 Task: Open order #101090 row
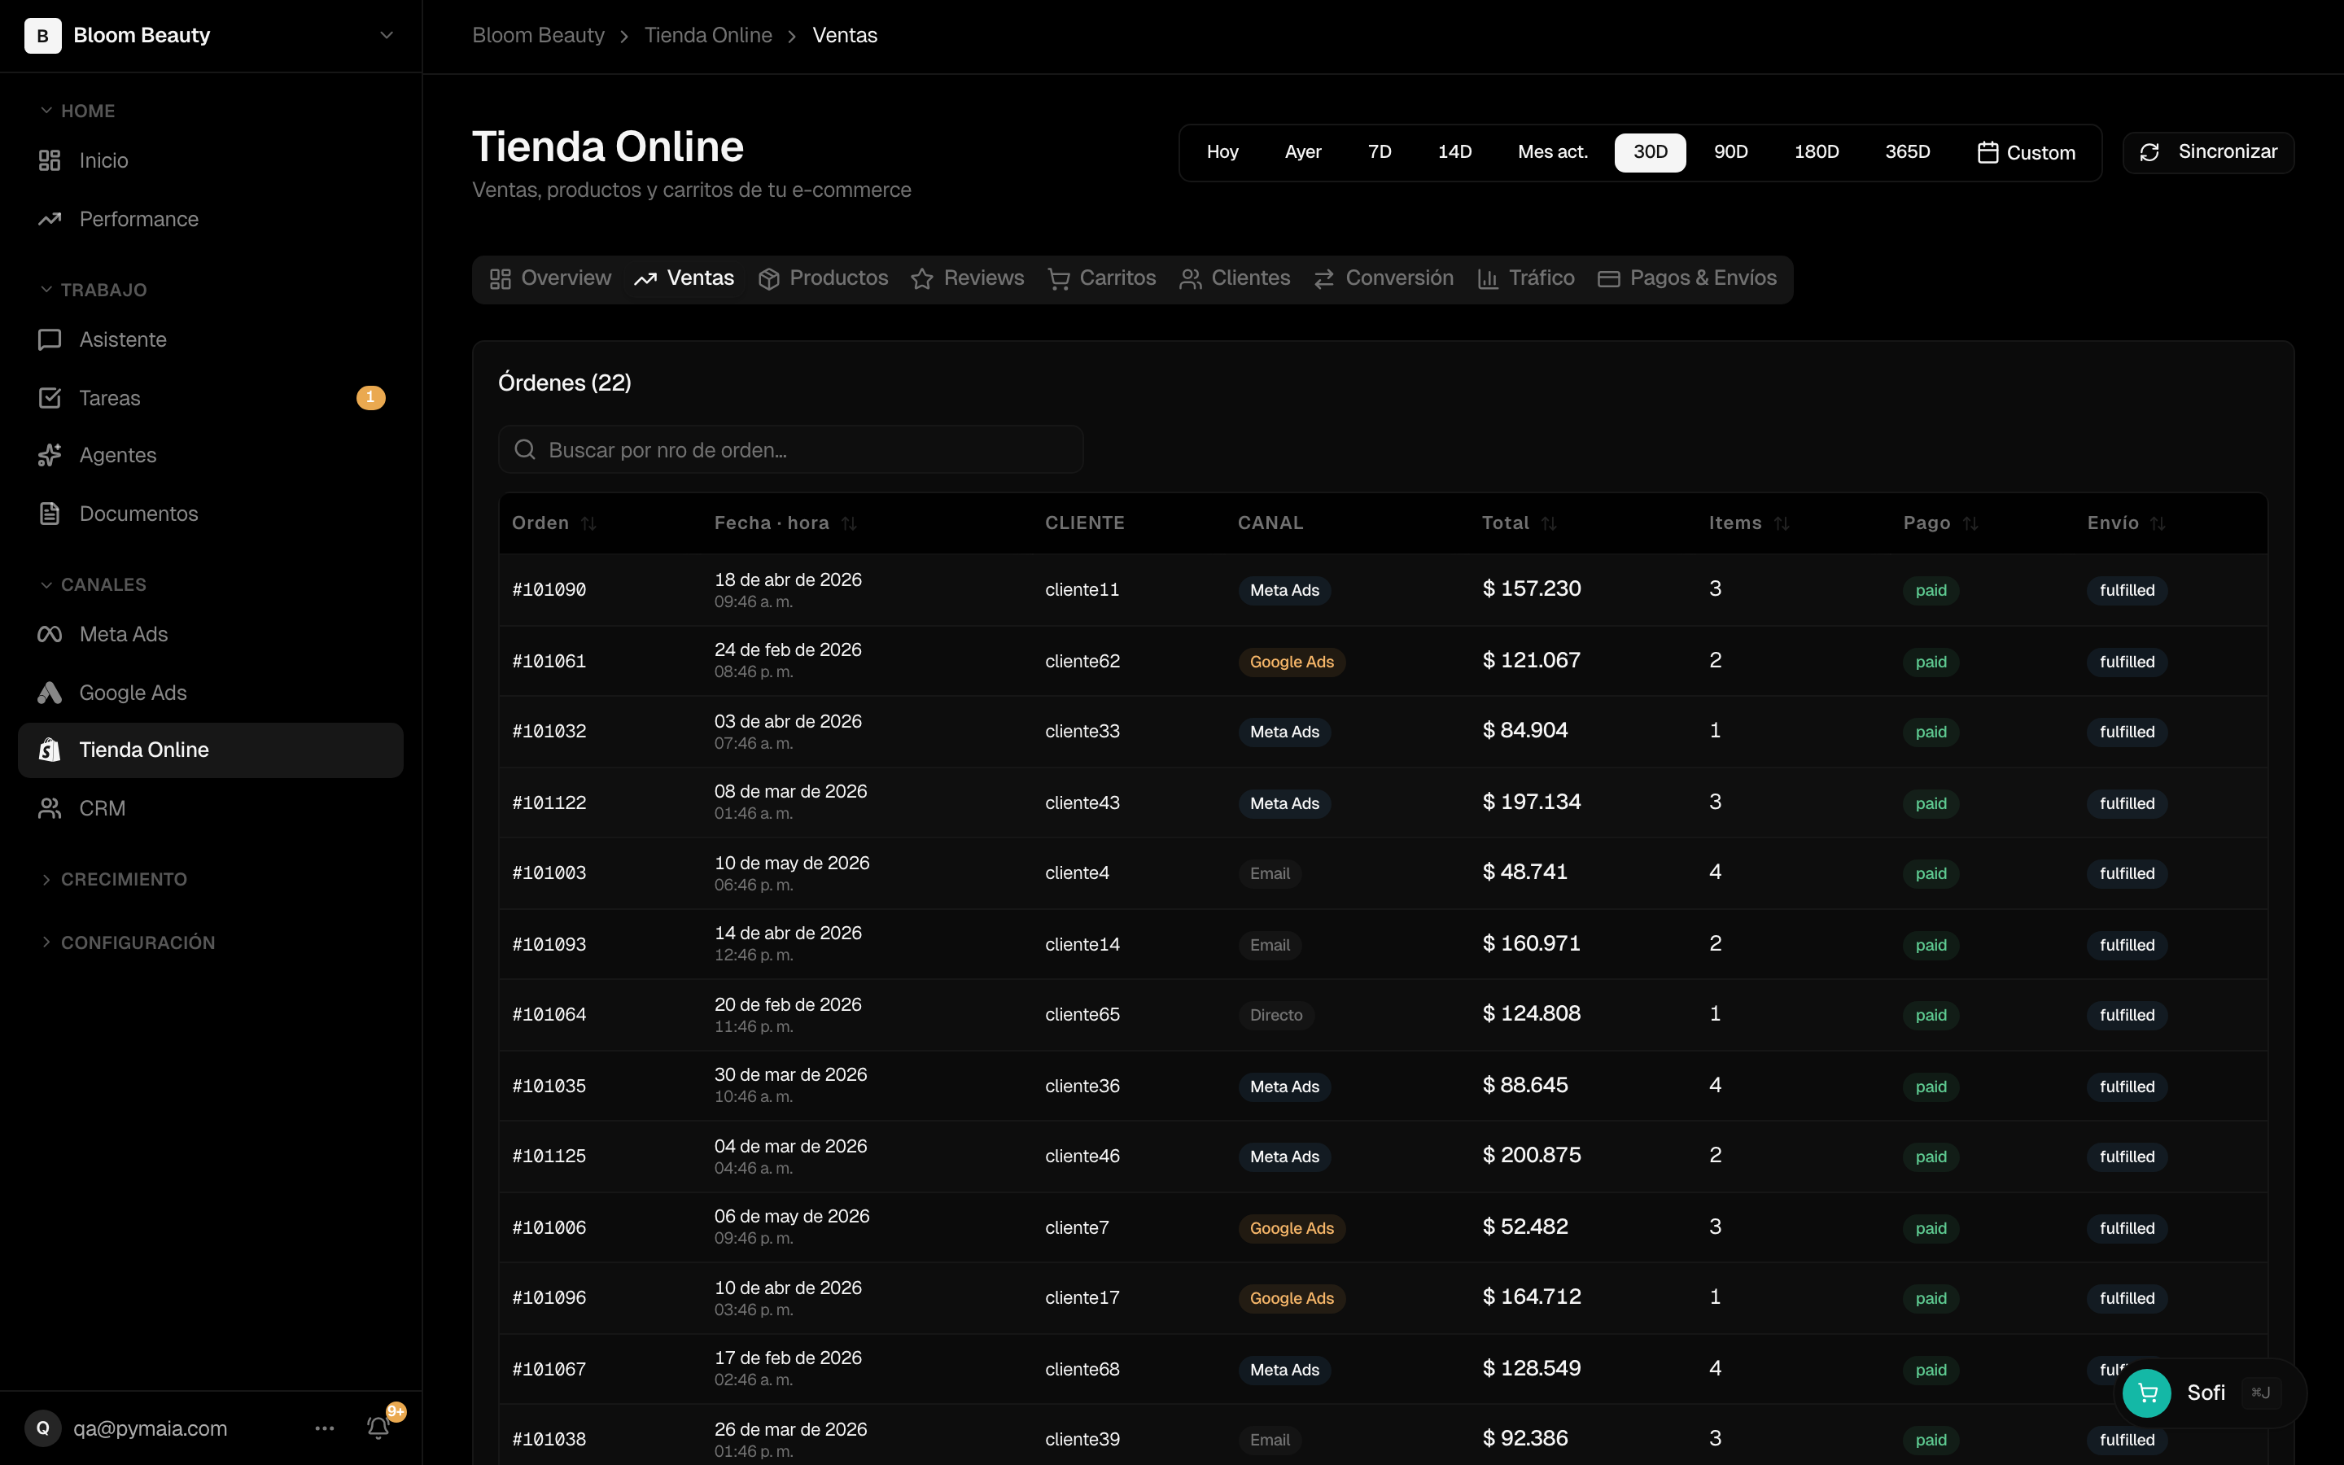pyautogui.click(x=1383, y=590)
